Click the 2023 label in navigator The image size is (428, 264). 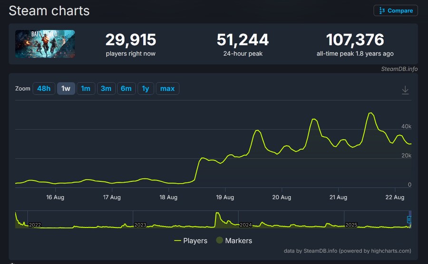pos(140,225)
